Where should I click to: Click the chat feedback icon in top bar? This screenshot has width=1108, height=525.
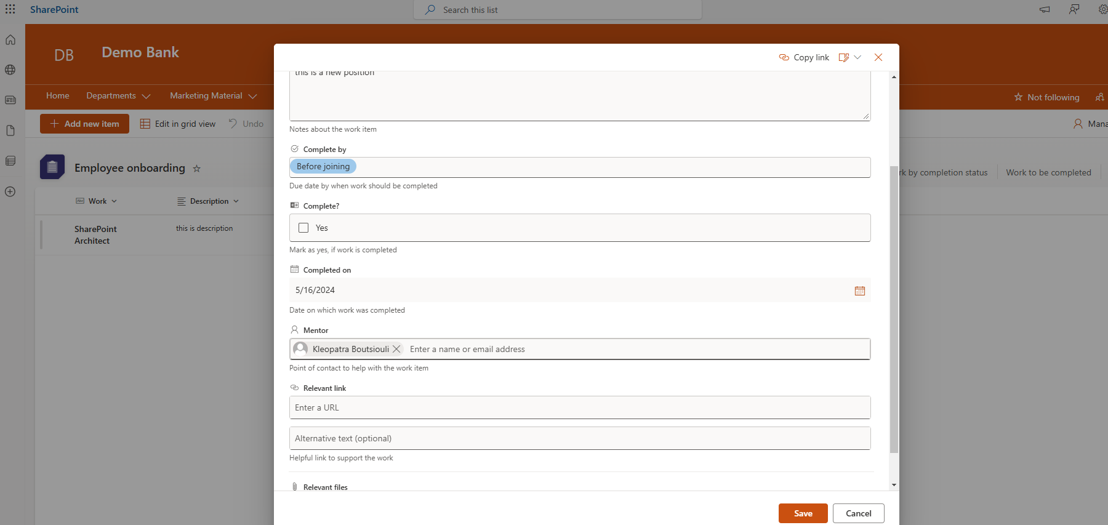(1074, 9)
